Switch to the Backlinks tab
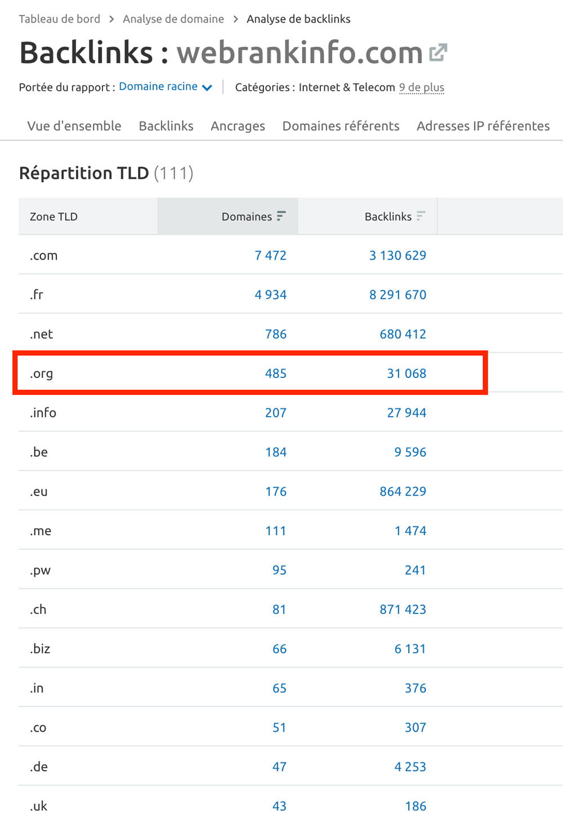 pyautogui.click(x=166, y=126)
